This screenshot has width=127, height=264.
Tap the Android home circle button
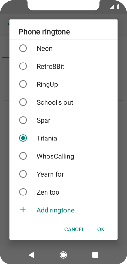tap(63, 255)
